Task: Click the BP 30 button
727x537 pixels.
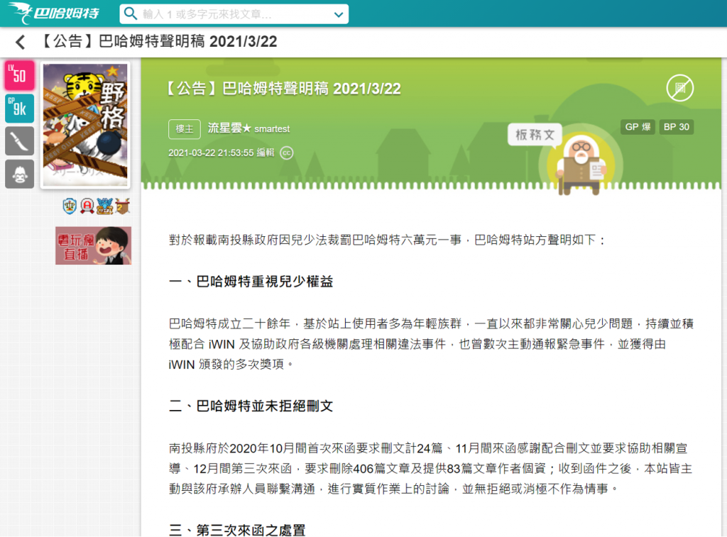Action: [677, 127]
